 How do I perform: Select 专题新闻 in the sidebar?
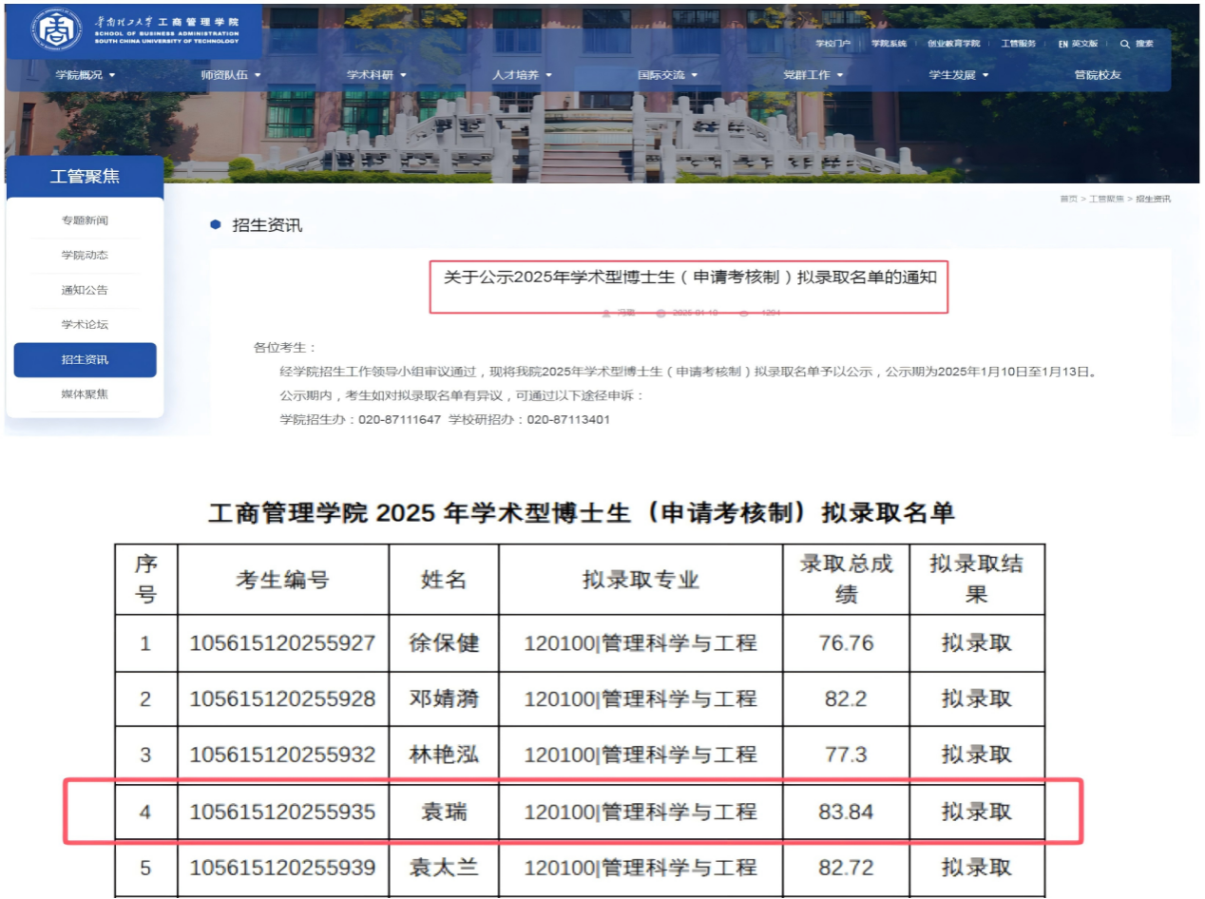coord(85,220)
